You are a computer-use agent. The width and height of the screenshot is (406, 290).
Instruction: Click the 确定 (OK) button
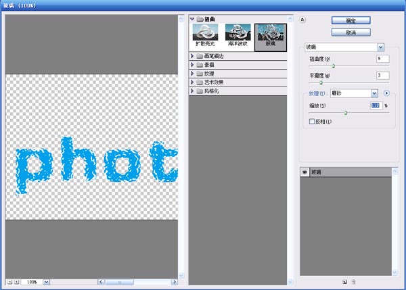[x=351, y=21]
